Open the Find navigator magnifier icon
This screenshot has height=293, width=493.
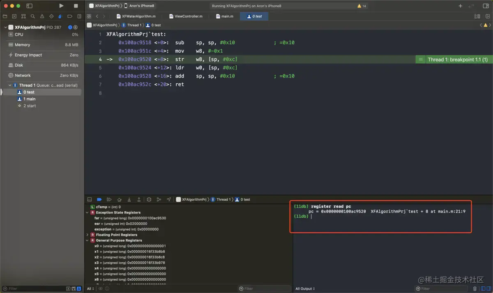tap(32, 16)
